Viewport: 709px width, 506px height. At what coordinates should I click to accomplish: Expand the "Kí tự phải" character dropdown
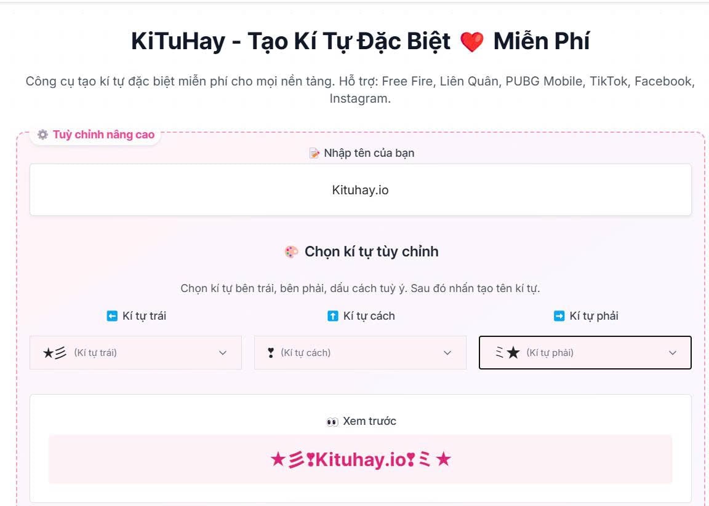585,352
